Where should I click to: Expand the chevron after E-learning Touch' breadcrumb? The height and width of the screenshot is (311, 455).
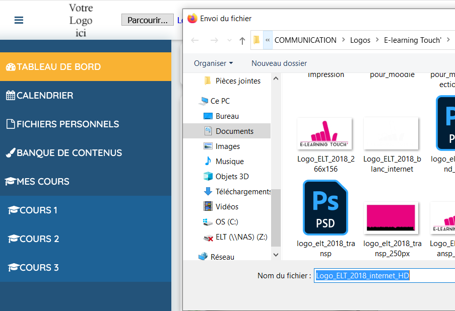pyautogui.click(x=448, y=40)
